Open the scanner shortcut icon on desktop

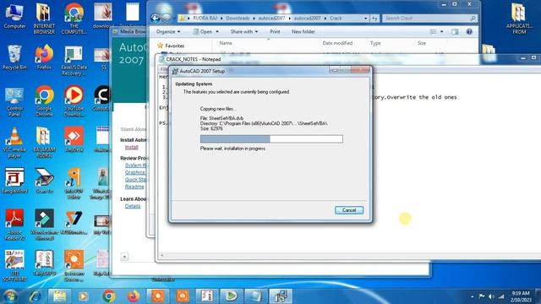click(x=44, y=181)
